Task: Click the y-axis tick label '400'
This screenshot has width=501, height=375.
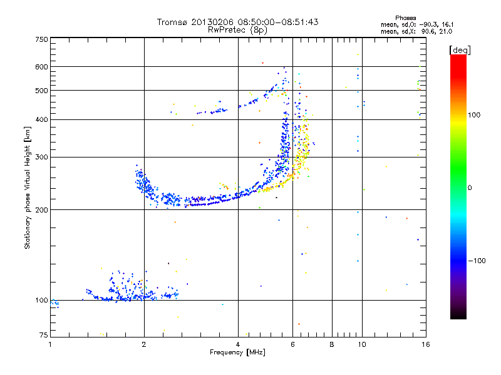Action: coord(41,119)
